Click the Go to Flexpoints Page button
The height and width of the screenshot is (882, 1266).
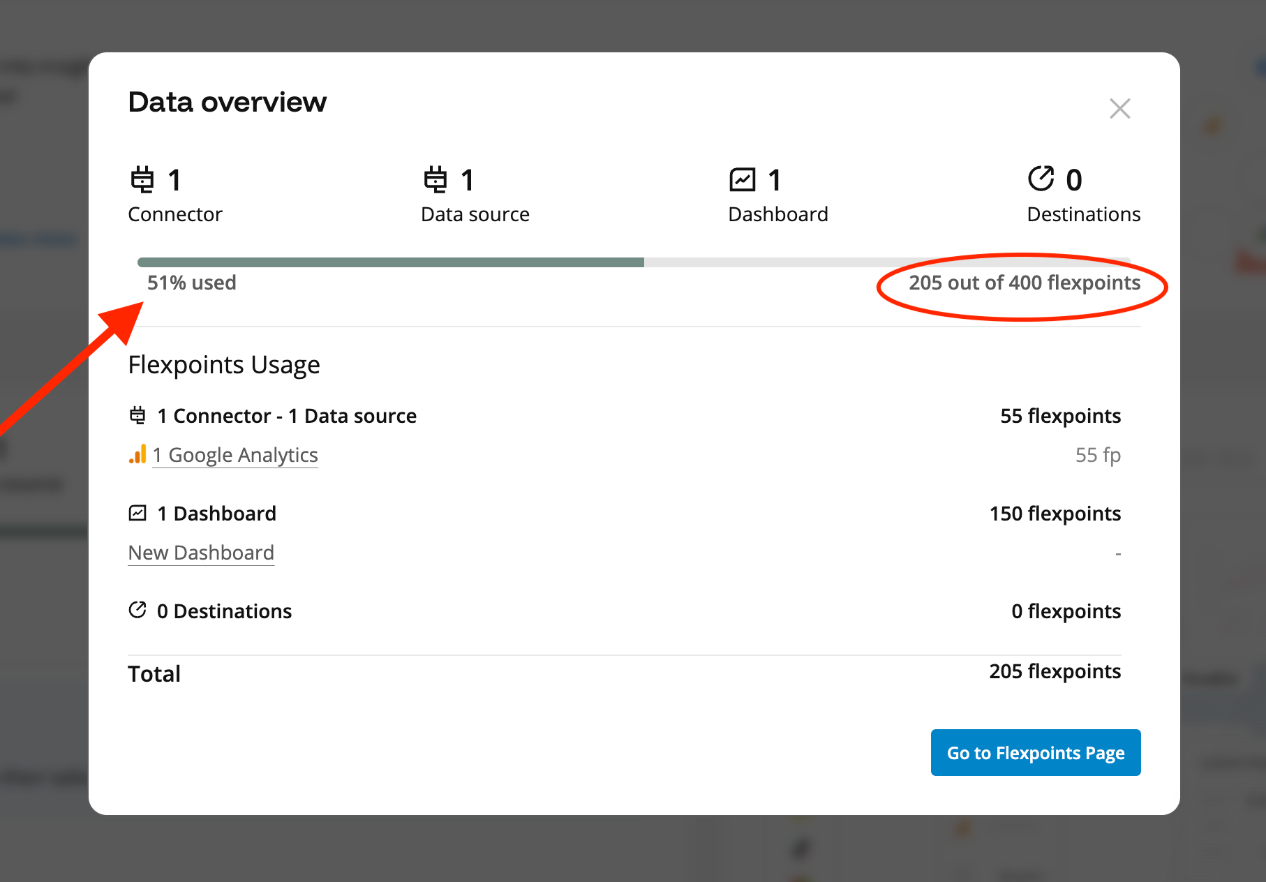point(1035,752)
